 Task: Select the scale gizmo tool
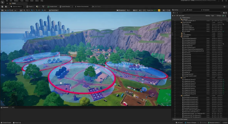pyautogui.click(x=12, y=10)
